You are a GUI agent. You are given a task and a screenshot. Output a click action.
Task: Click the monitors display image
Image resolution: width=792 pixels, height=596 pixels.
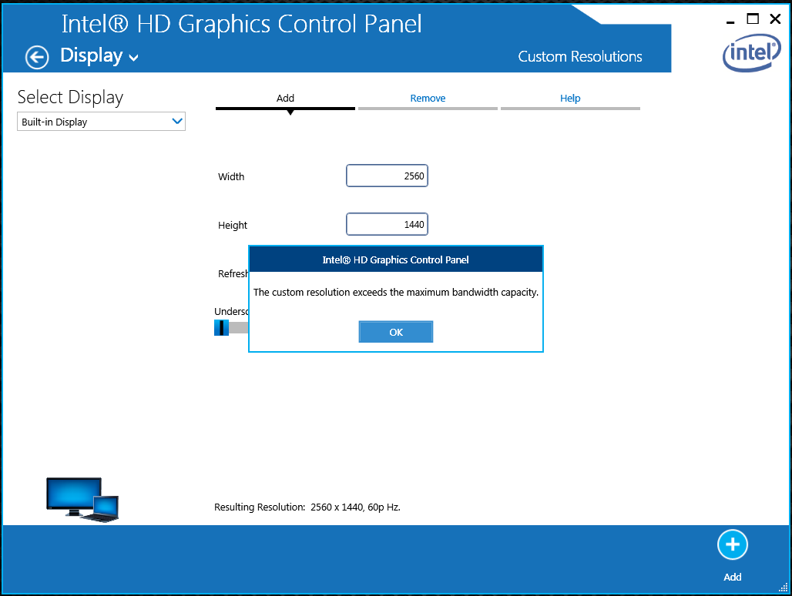point(82,500)
